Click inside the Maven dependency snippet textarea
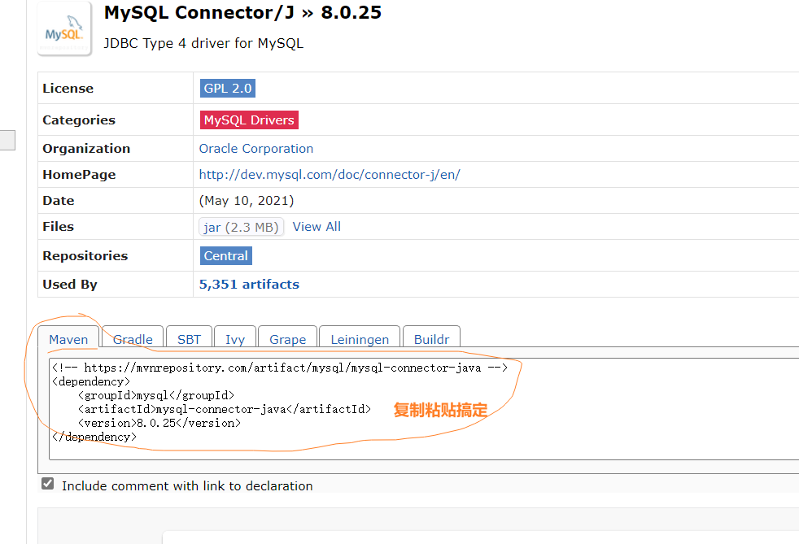The width and height of the screenshot is (799, 544). click(x=424, y=409)
